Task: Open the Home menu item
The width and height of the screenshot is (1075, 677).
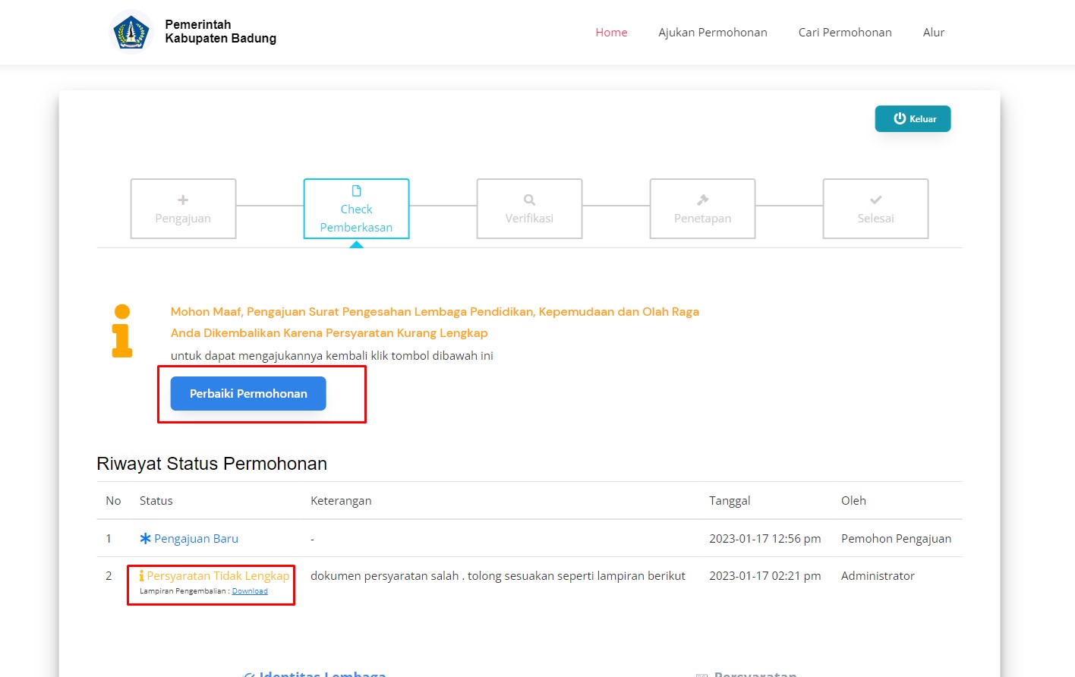Action: 611,33
